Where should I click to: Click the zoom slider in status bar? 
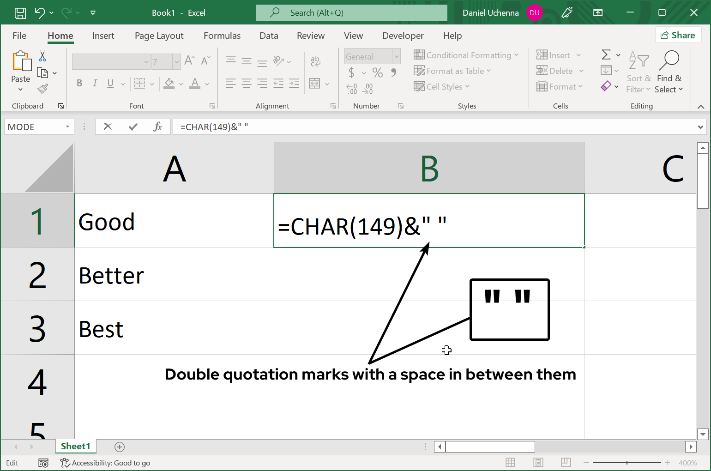(x=627, y=463)
